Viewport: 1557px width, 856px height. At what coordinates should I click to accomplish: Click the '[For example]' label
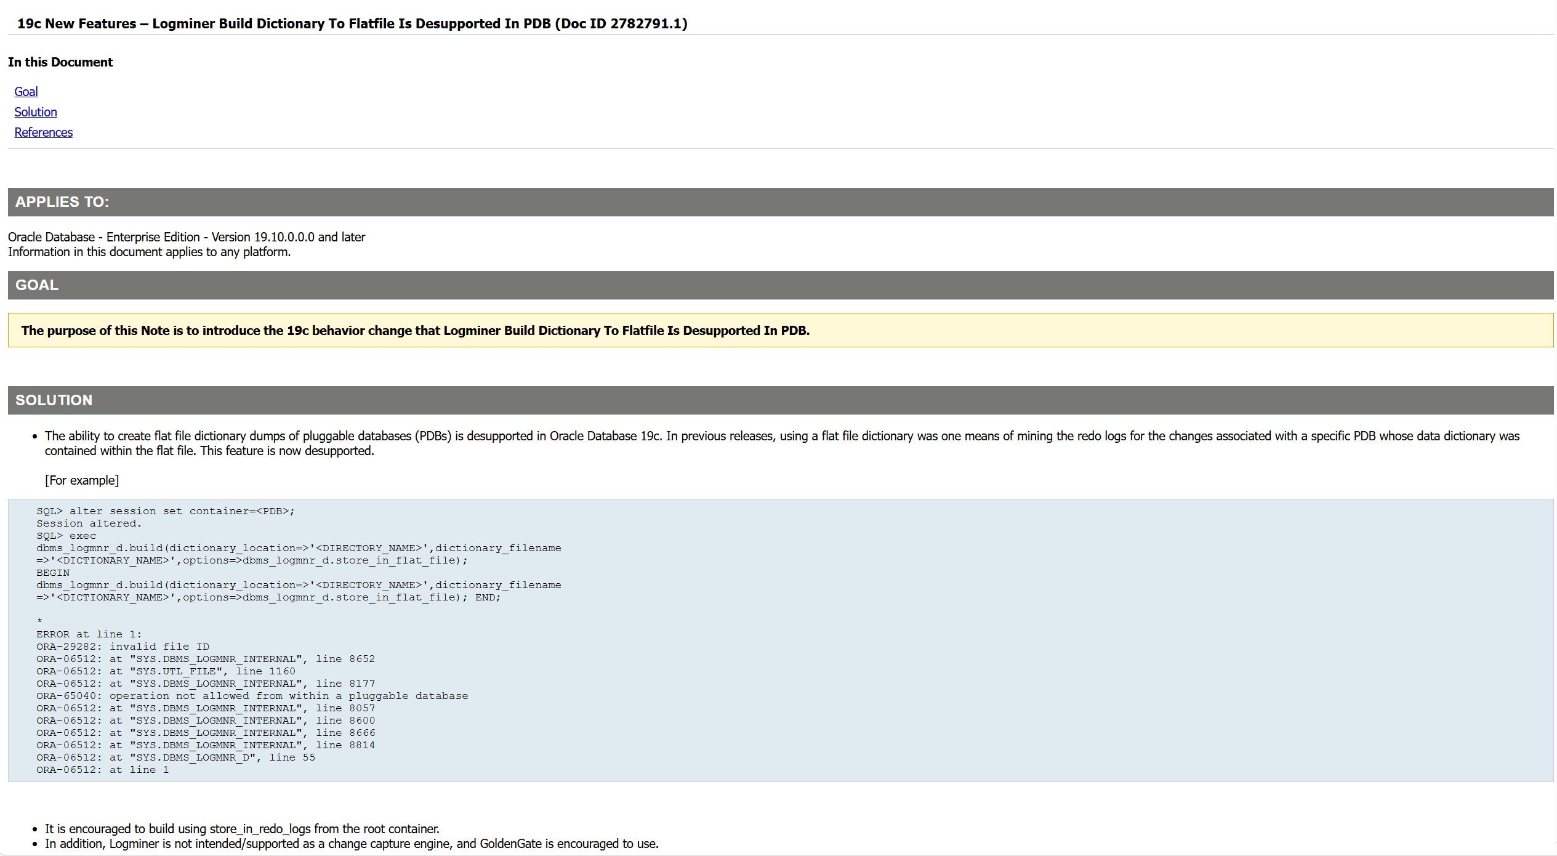[82, 480]
